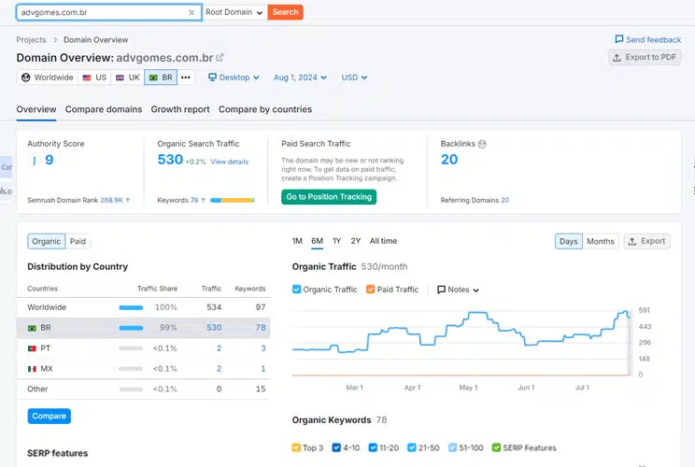This screenshot has width=695, height=467.
Task: Click the Worldwide traffic share bar
Action: tap(131, 307)
